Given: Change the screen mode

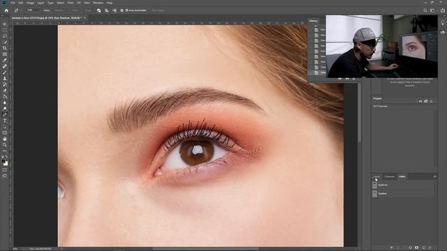Looking at the screenshot, I should click(5, 176).
